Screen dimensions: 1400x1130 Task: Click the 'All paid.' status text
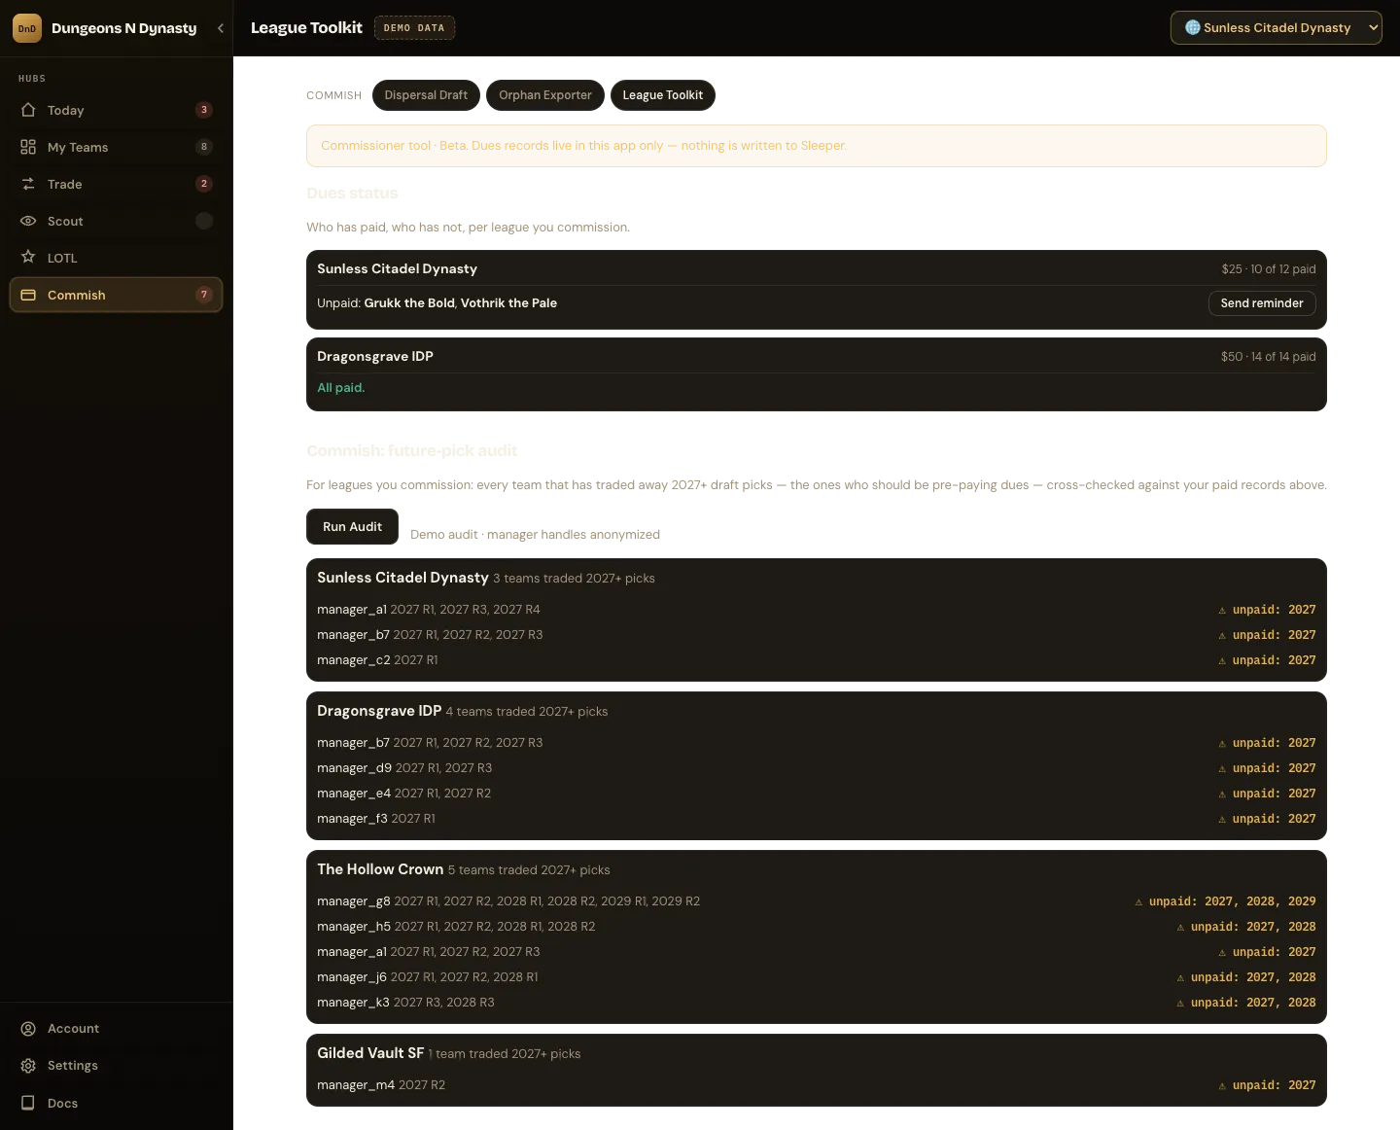click(x=341, y=388)
